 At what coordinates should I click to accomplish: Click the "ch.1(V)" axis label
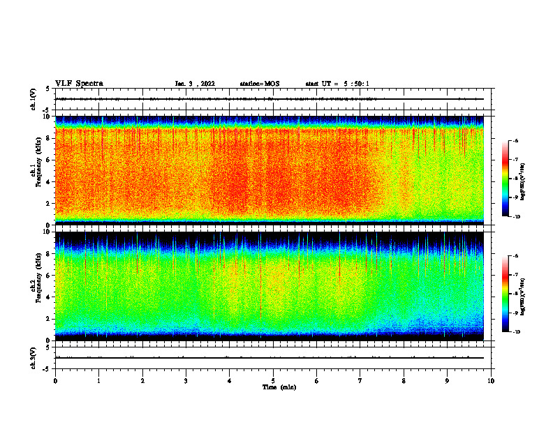coord(33,99)
